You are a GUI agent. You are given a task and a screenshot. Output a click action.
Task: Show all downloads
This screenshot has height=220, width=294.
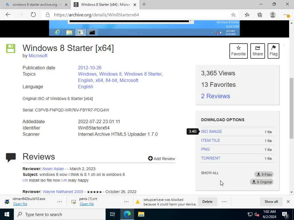pos(271,202)
